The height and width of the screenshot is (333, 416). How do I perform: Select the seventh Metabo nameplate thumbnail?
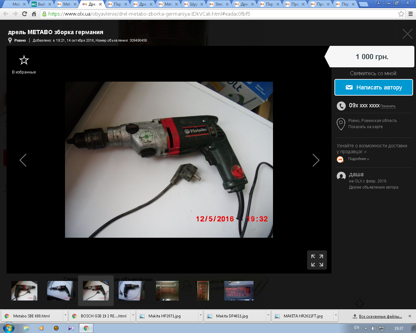click(x=239, y=291)
